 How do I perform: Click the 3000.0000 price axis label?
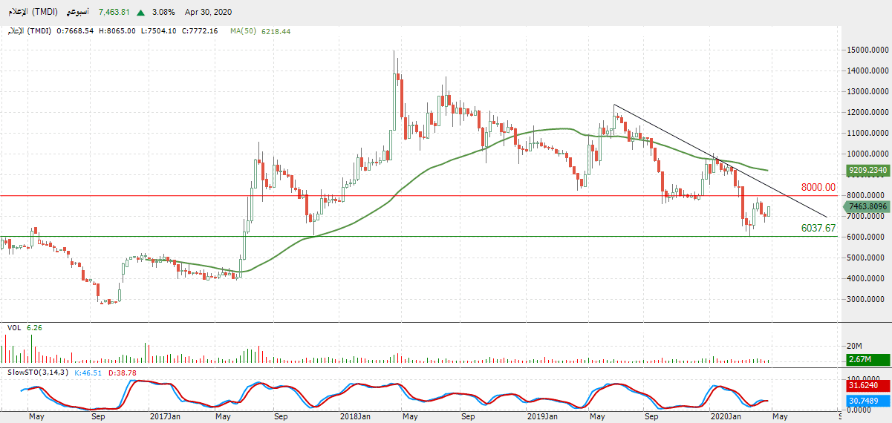[866, 299]
